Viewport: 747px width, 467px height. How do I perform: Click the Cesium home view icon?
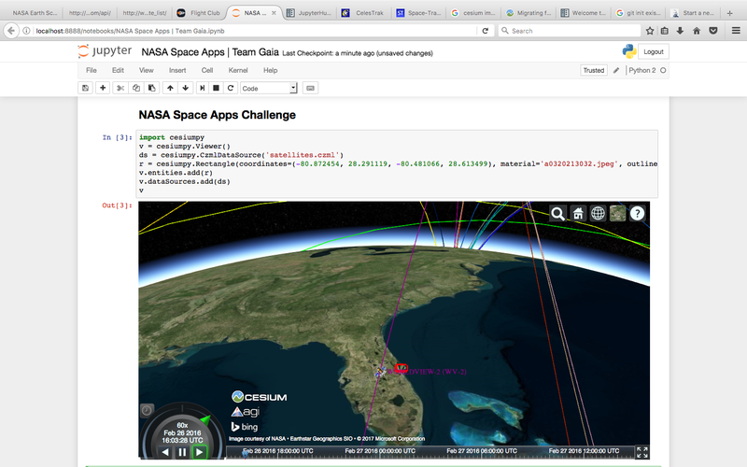tap(578, 213)
